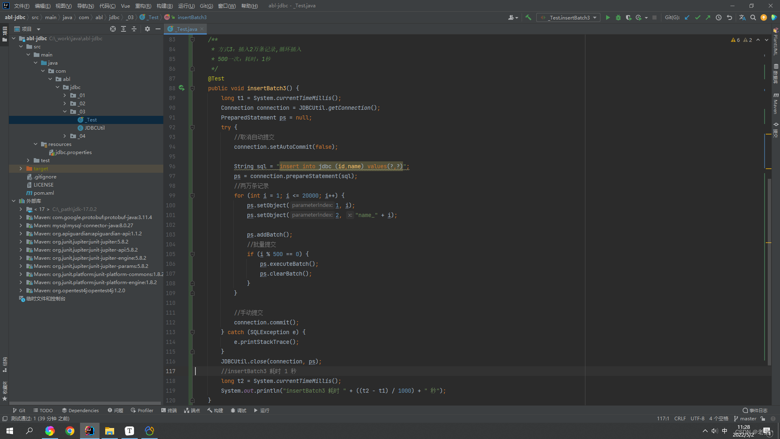Click the orange update arrow icon
Image resolution: width=780 pixels, height=439 pixels.
(764, 17)
